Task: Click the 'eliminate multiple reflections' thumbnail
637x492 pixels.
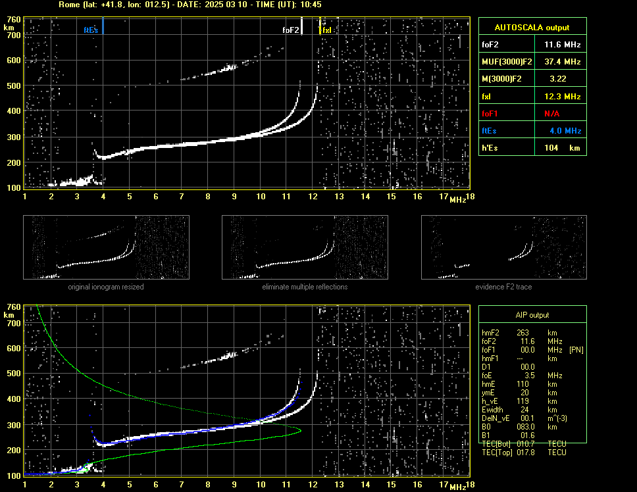Action: [x=305, y=247]
